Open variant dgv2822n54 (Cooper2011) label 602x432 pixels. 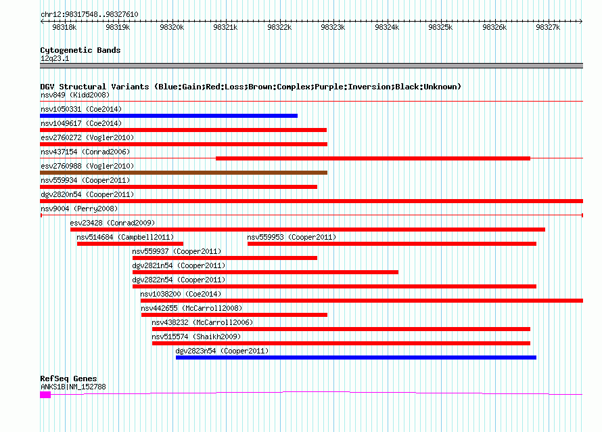coord(179,280)
